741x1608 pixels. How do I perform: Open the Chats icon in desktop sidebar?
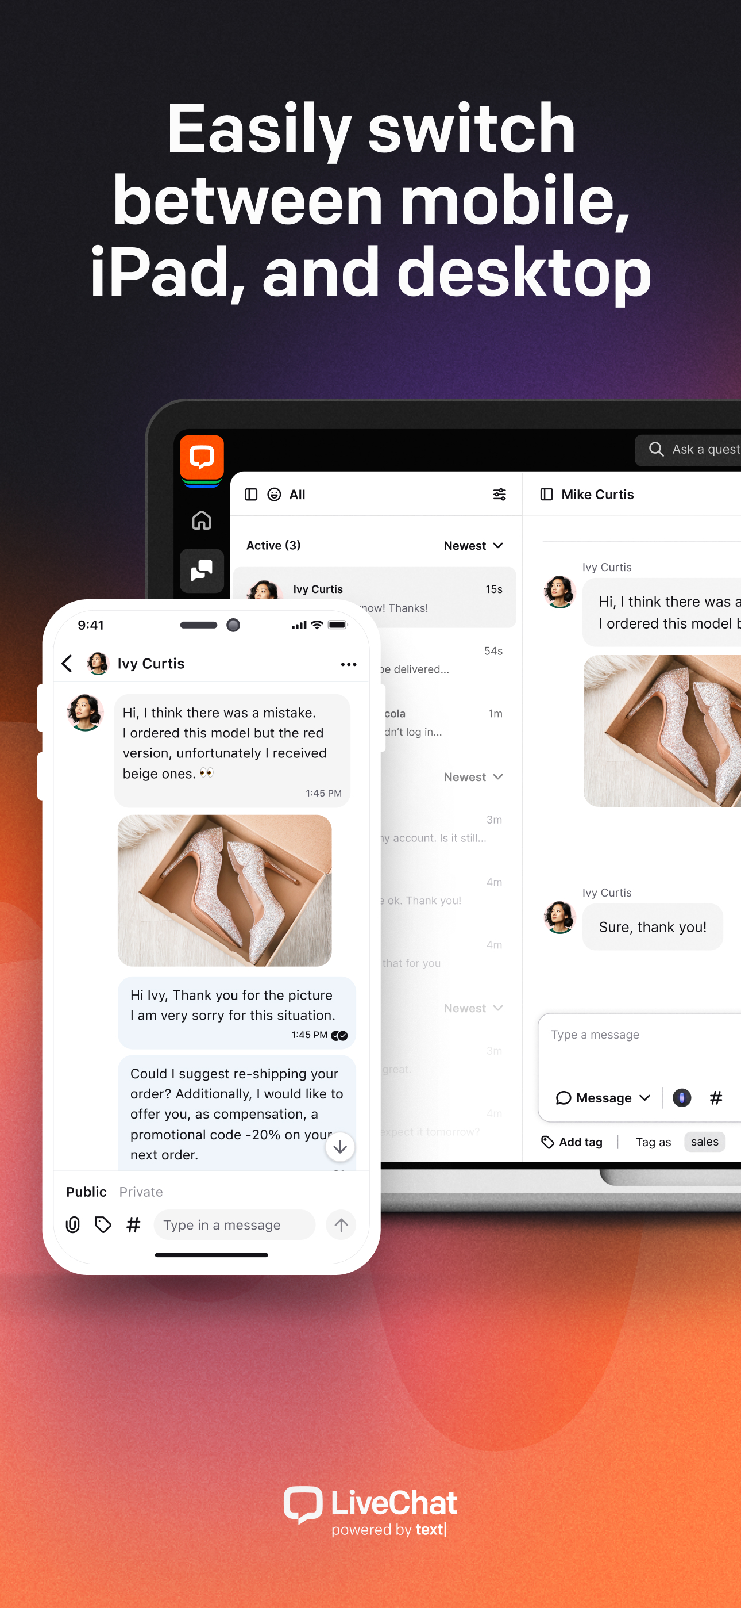(202, 570)
